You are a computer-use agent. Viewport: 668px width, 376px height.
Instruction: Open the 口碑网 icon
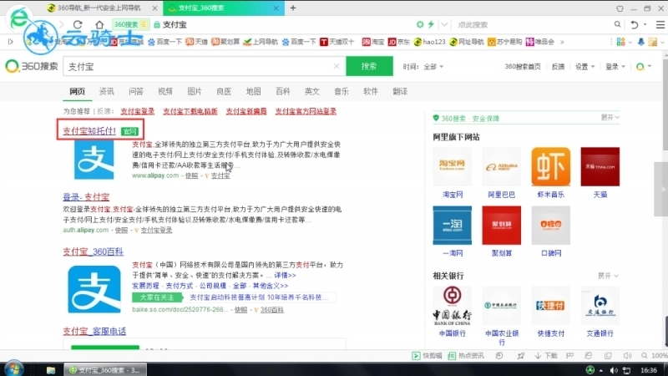(x=551, y=225)
